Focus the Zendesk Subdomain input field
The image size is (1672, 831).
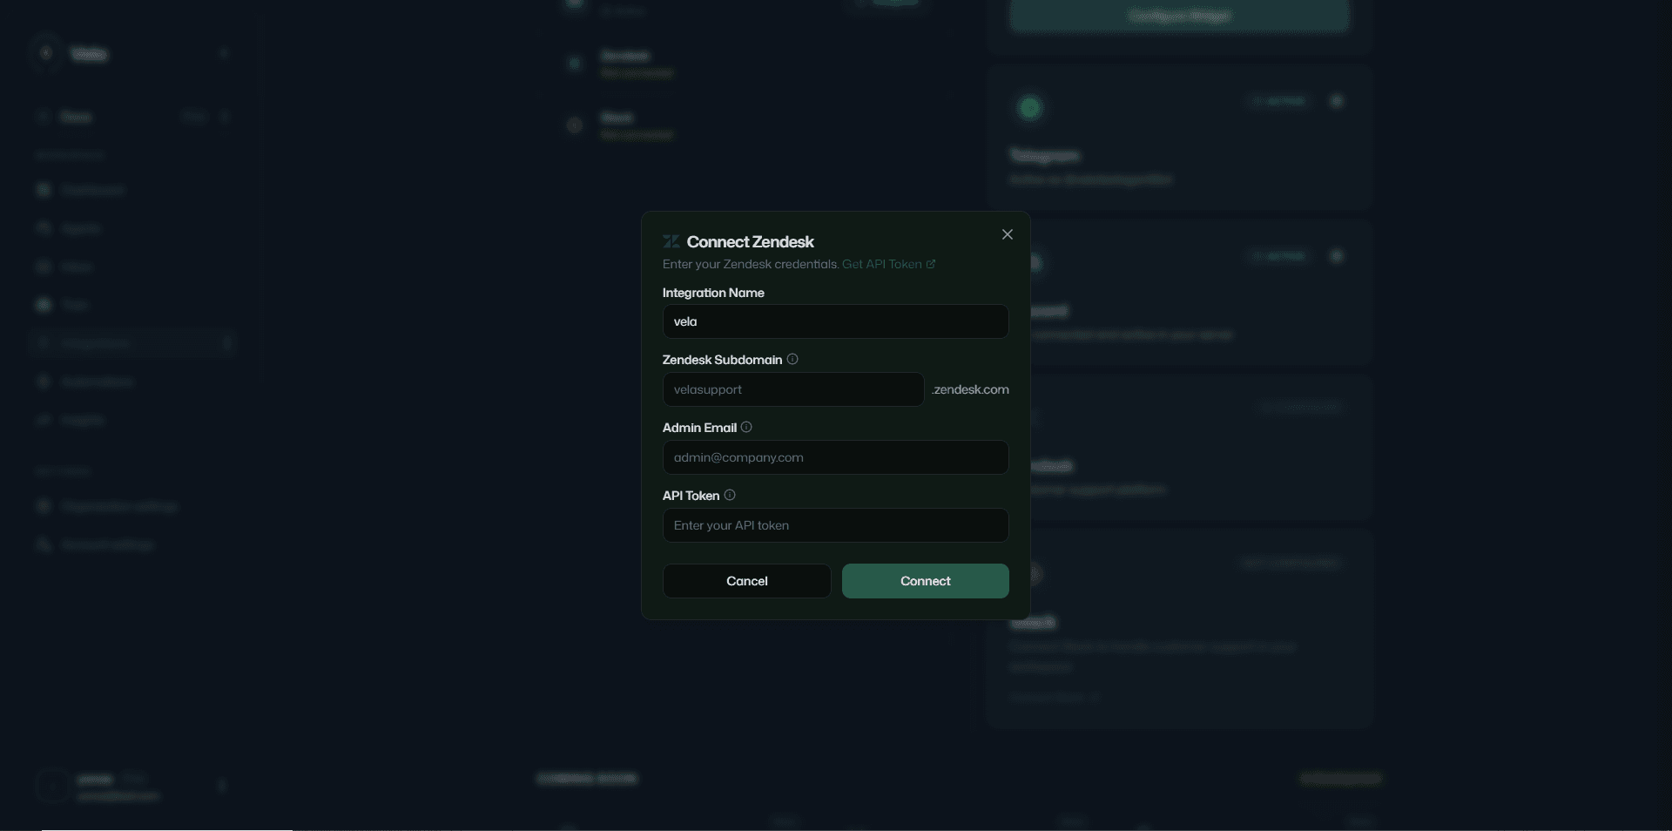pos(793,389)
